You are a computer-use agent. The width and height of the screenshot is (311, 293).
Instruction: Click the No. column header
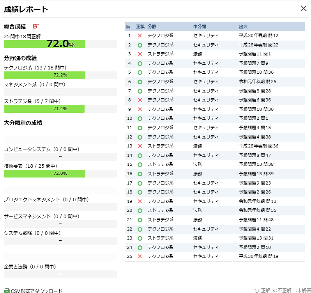click(129, 27)
